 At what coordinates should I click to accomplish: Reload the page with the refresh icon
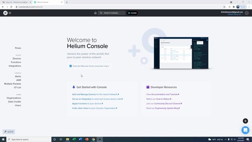pos(11,7)
